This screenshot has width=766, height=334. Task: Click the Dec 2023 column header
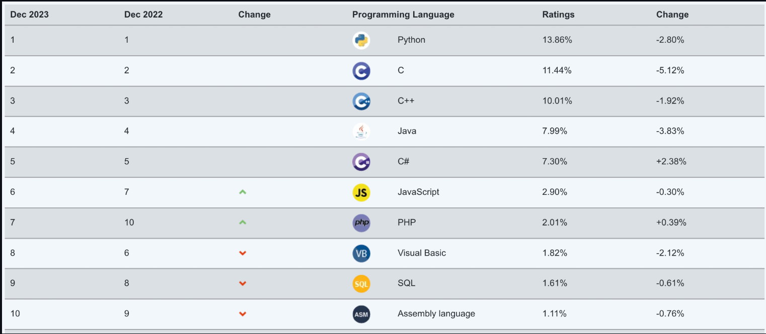pos(29,15)
